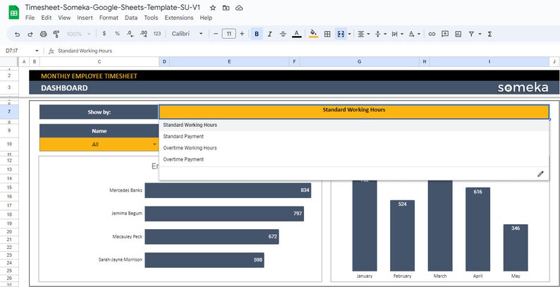Click the Redo icon

30,34
